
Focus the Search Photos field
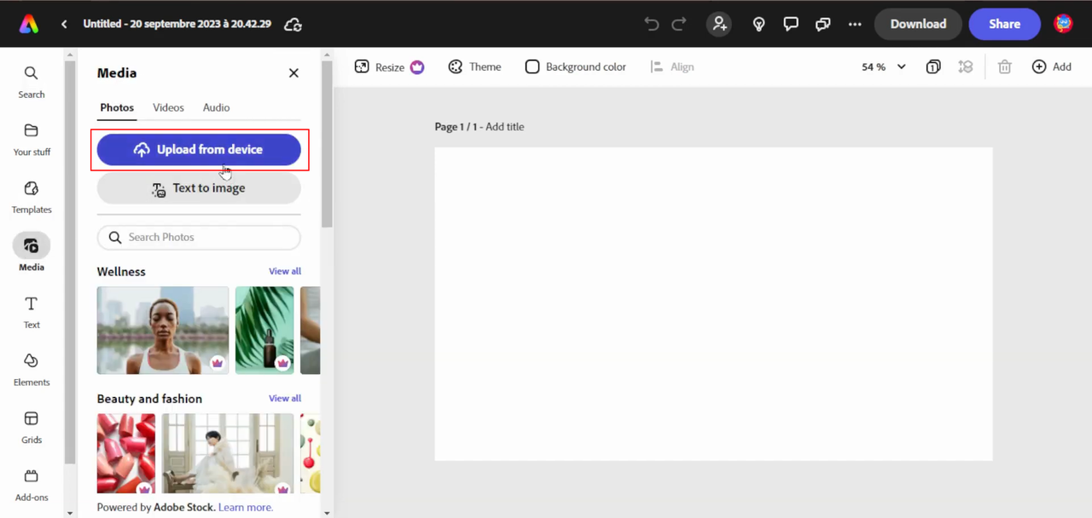(x=199, y=238)
